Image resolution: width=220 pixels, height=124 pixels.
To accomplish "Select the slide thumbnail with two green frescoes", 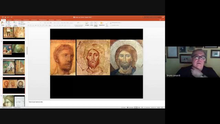I will 14,49.
